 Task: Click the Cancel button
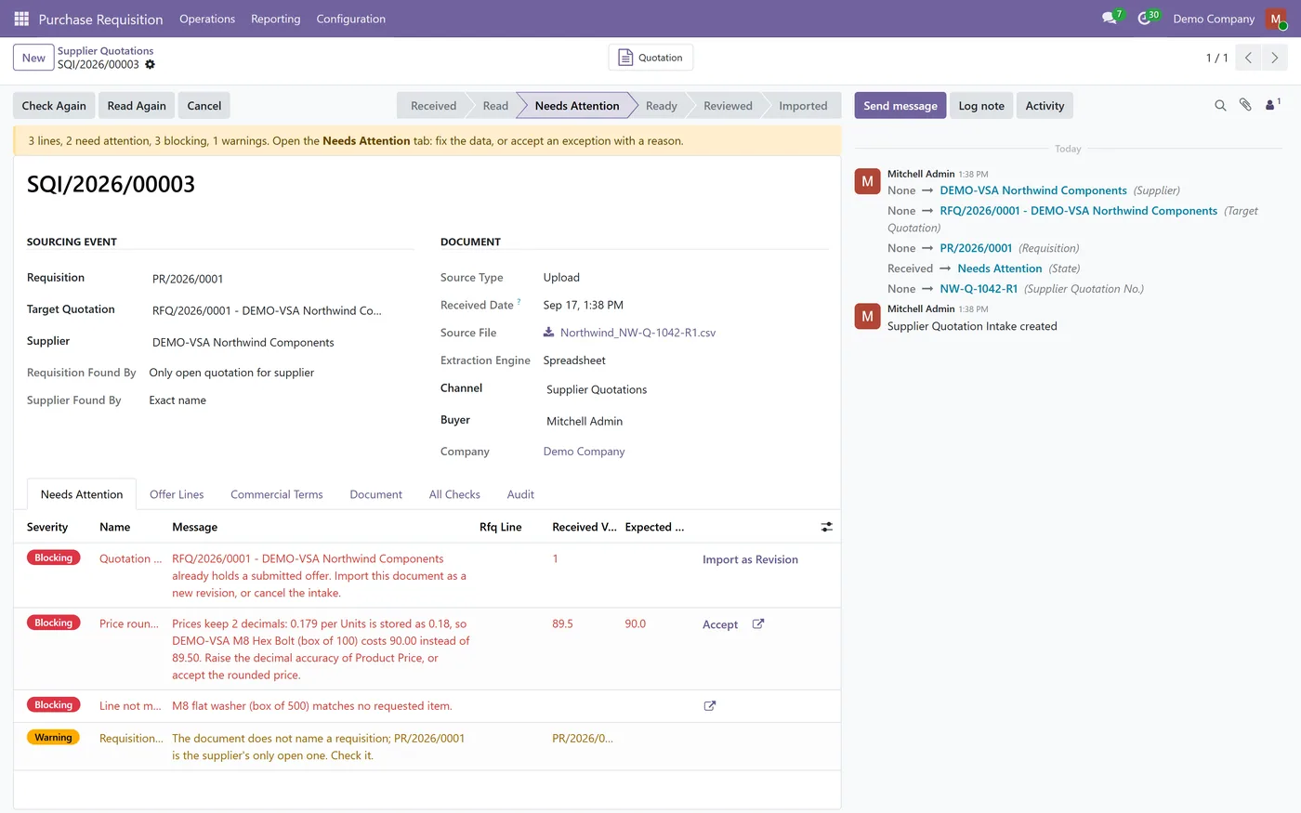pos(204,106)
